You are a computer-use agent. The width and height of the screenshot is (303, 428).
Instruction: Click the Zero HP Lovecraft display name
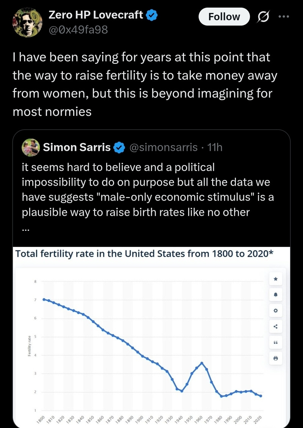pyautogui.click(x=96, y=15)
